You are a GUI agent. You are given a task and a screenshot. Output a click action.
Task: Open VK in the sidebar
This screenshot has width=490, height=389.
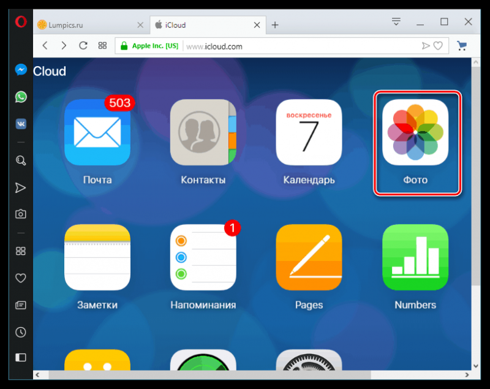pyautogui.click(x=21, y=124)
